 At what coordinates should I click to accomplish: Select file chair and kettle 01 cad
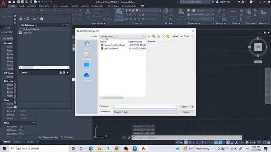coord(114,45)
